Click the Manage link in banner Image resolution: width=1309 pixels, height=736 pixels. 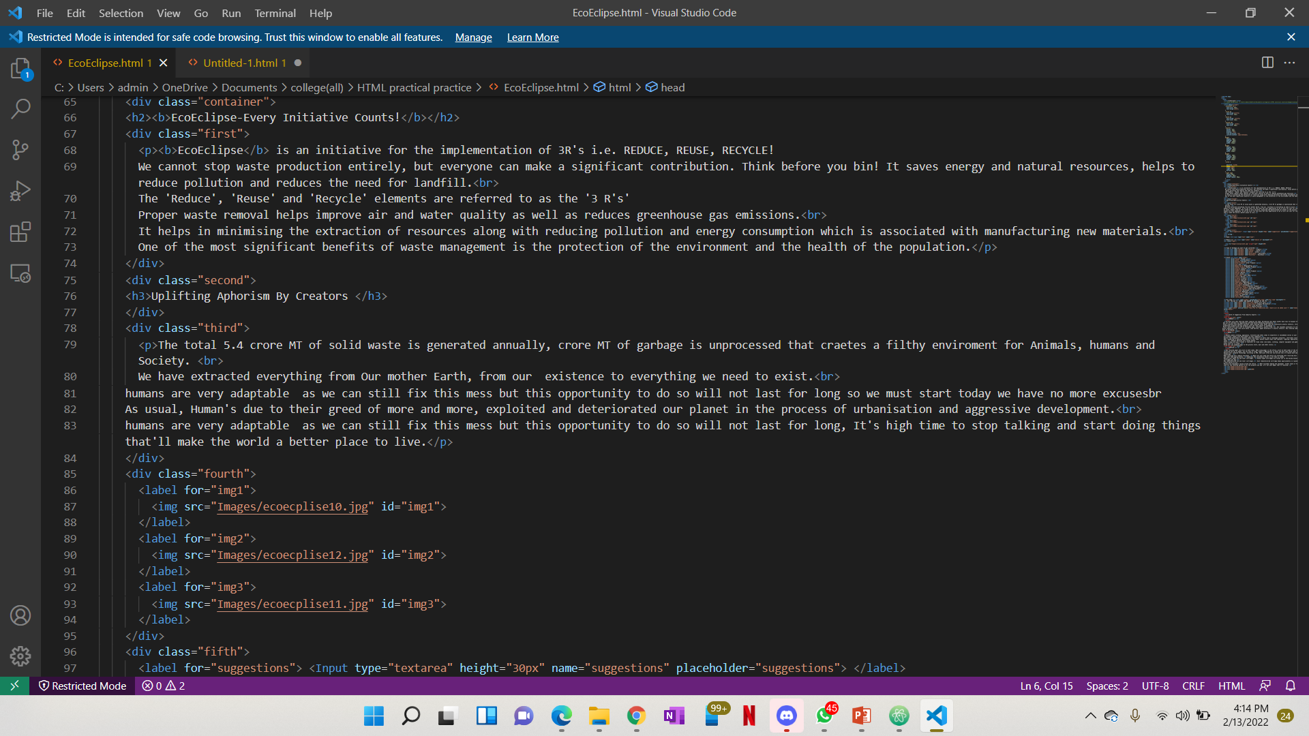click(473, 37)
